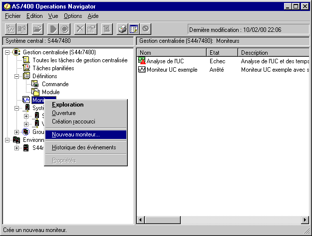312x236 pixels.
Task: Select the 'Commande' tree item
Action: pos(55,84)
